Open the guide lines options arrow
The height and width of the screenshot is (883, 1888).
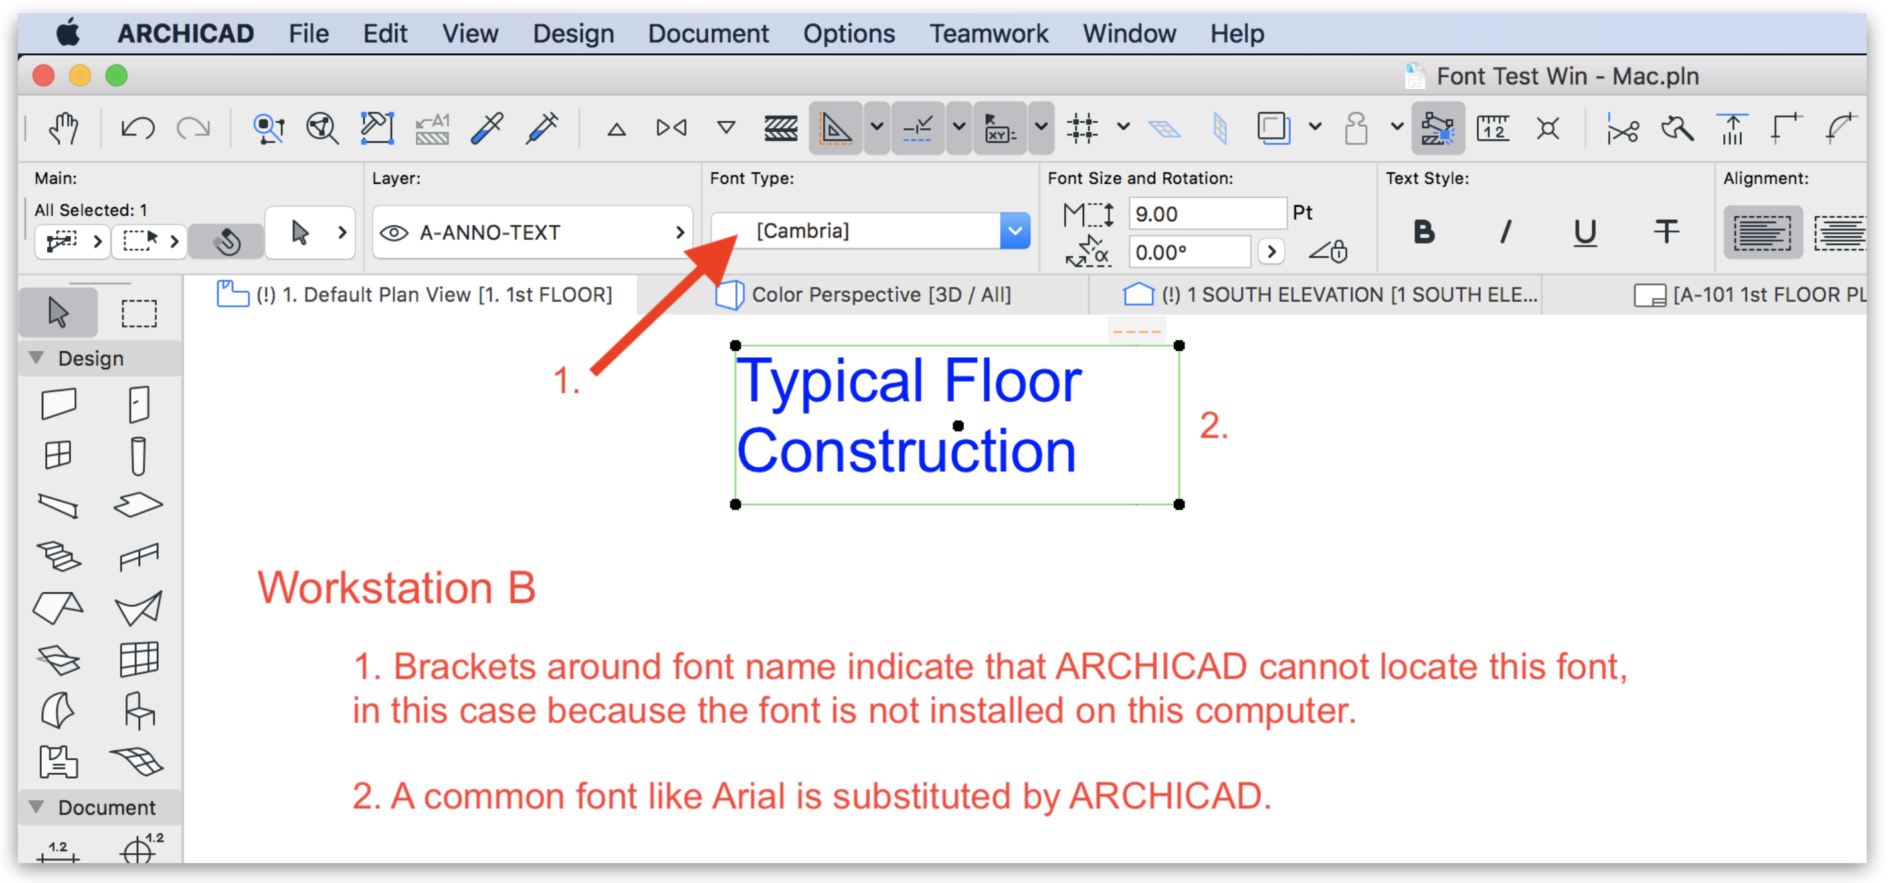[x=877, y=128]
